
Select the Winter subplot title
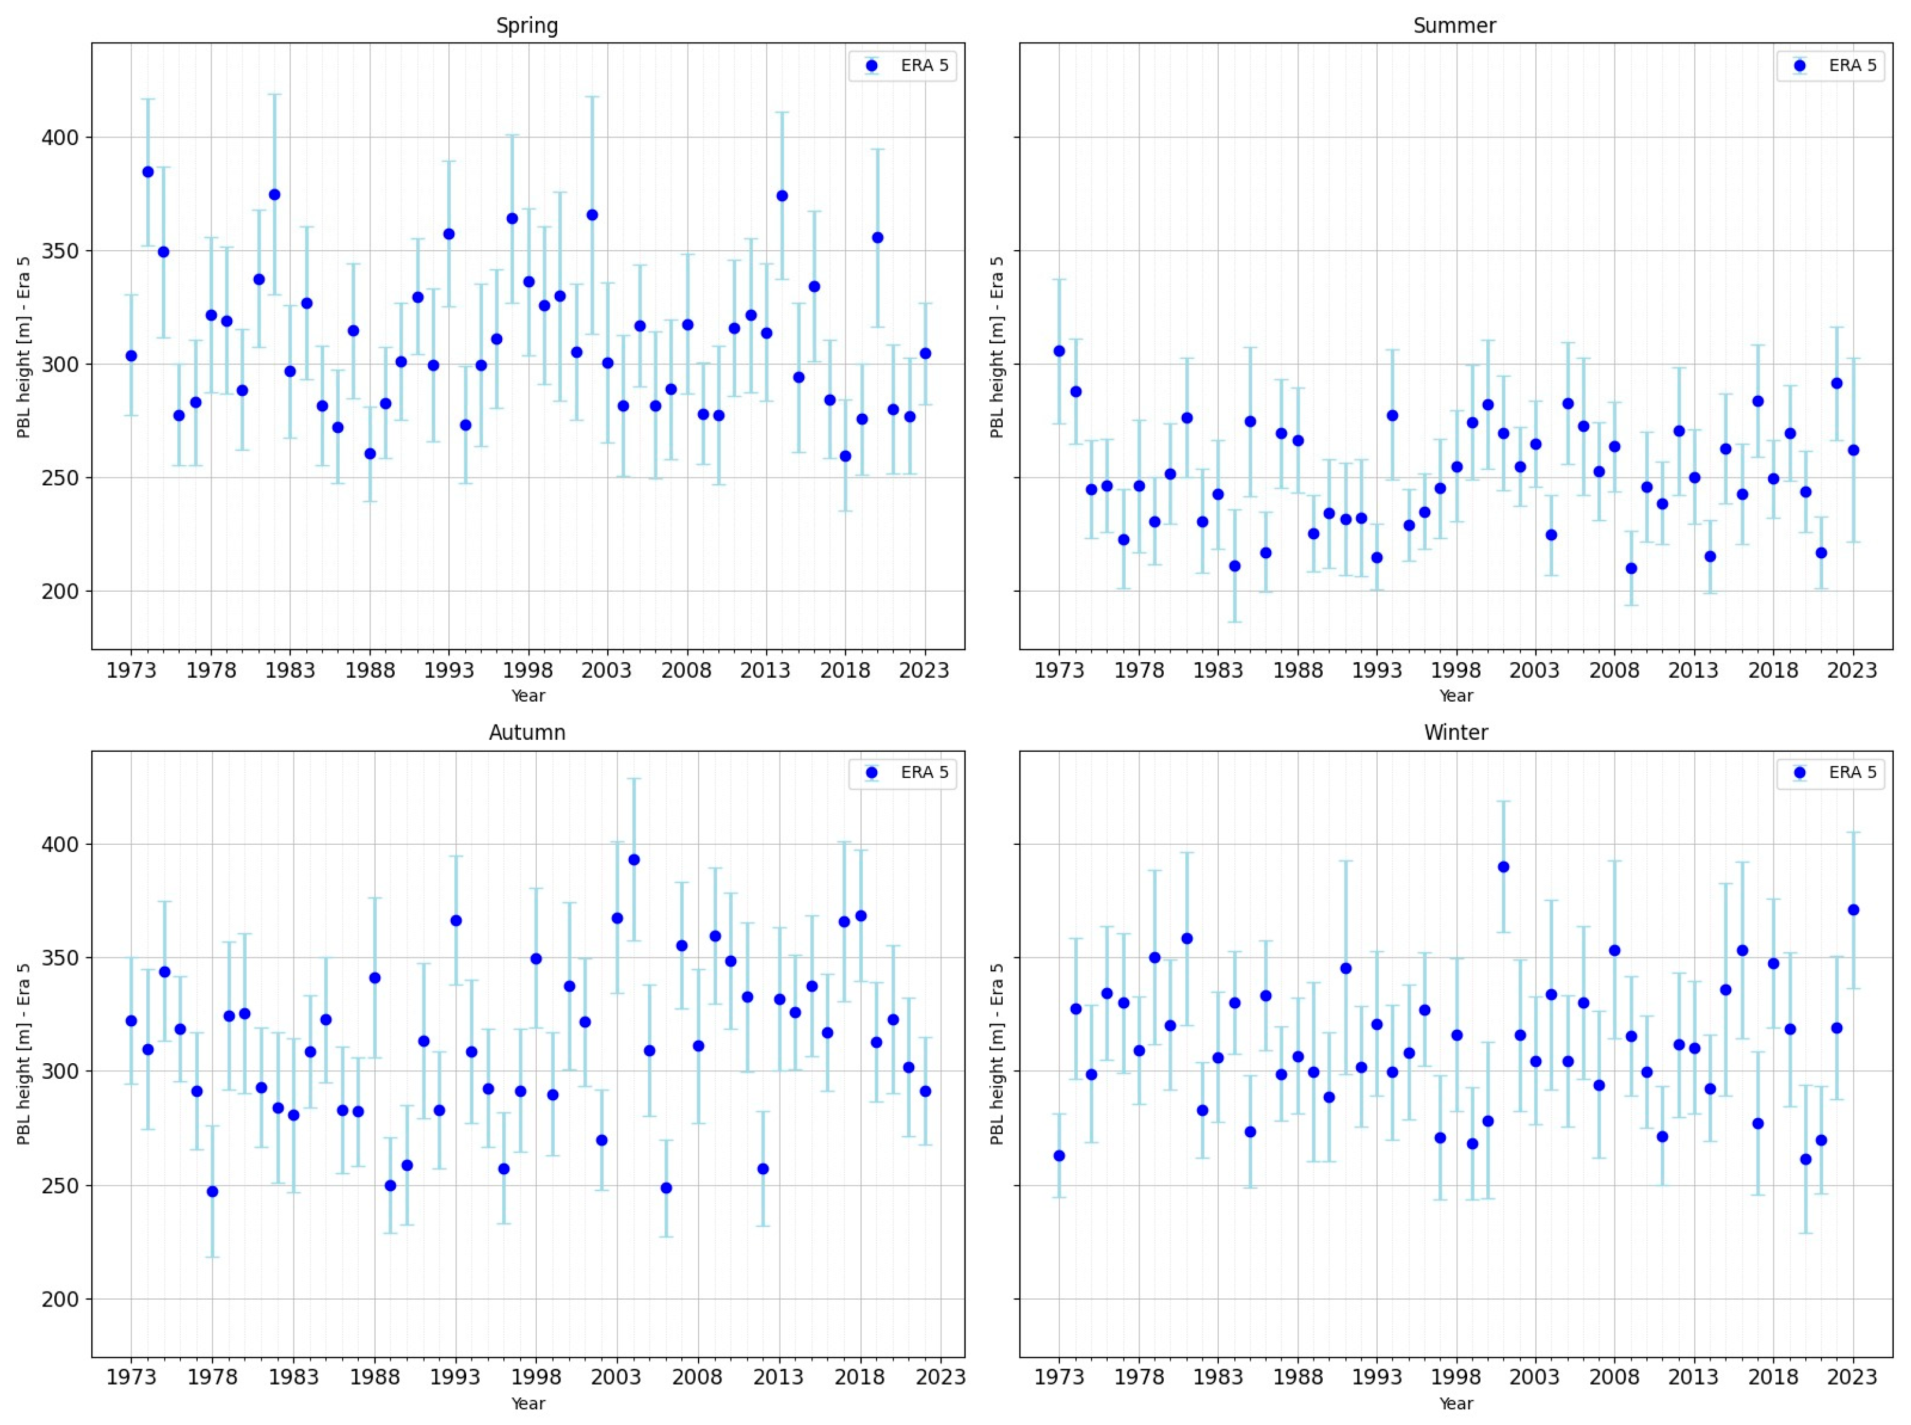click(x=1456, y=733)
